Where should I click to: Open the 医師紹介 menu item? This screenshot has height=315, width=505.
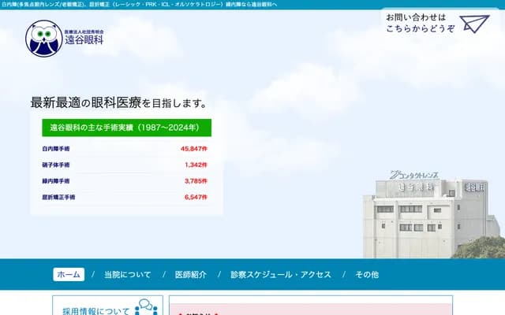click(191, 275)
